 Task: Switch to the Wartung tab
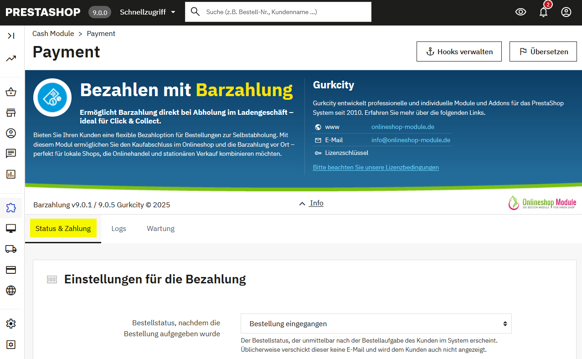click(x=160, y=228)
